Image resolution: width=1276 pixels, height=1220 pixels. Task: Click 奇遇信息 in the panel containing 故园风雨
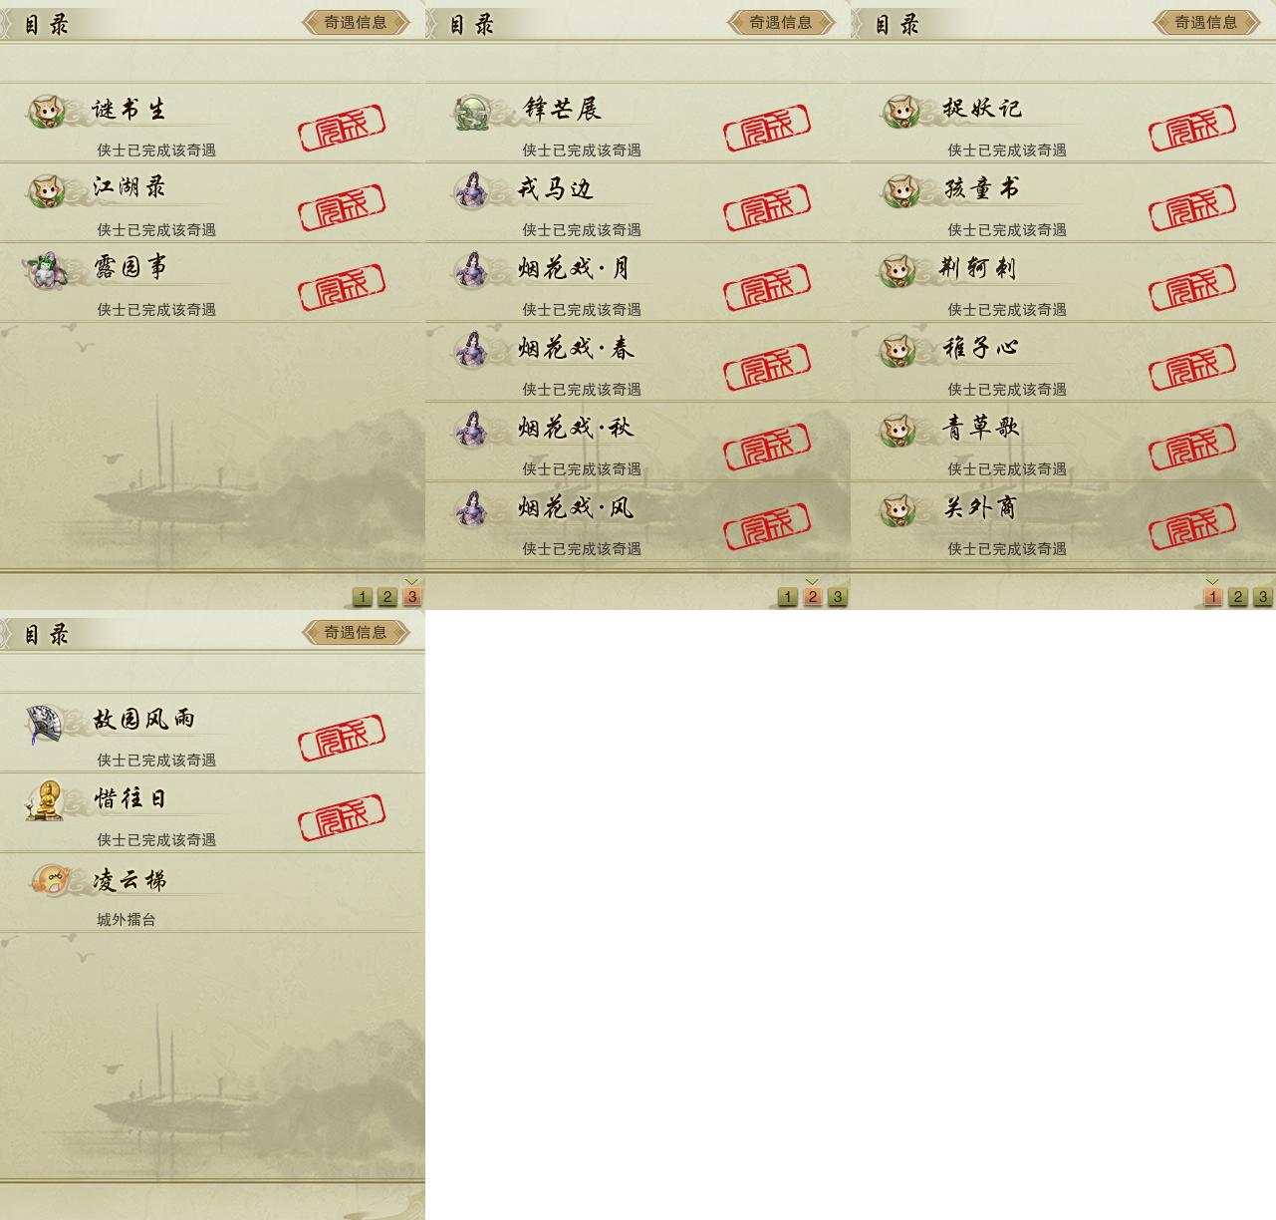356,632
